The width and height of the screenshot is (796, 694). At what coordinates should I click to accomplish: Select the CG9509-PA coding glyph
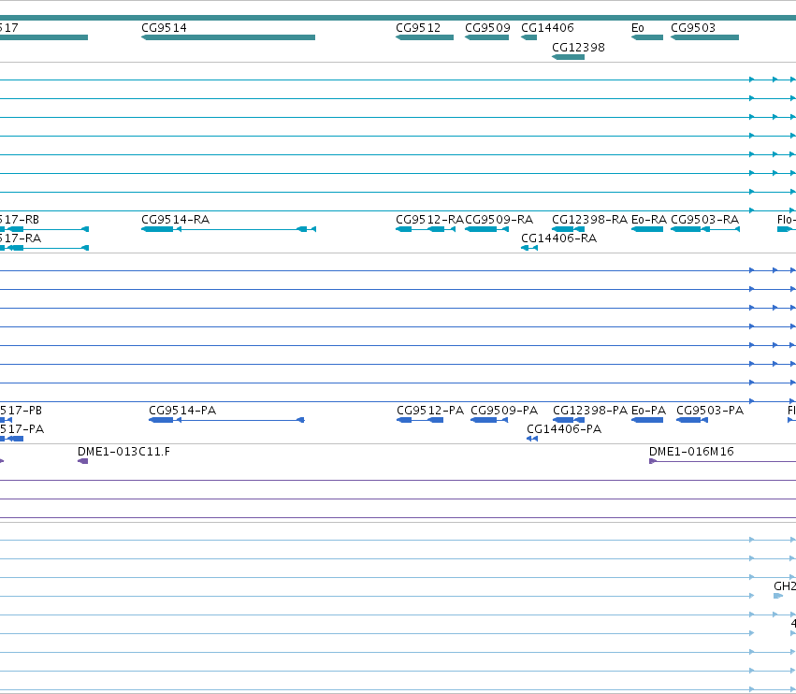[x=489, y=420]
